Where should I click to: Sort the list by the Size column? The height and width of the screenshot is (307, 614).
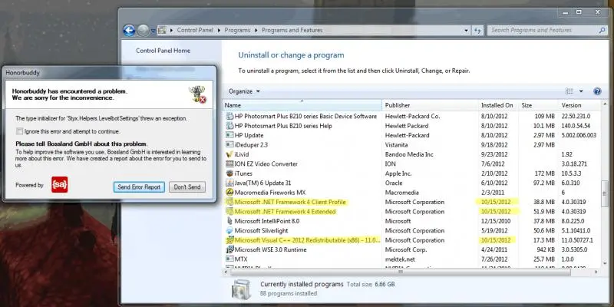pos(538,105)
